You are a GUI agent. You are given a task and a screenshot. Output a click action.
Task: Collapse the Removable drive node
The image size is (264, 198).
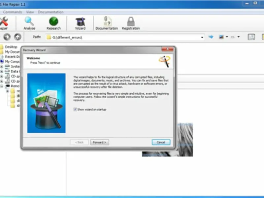2,86
